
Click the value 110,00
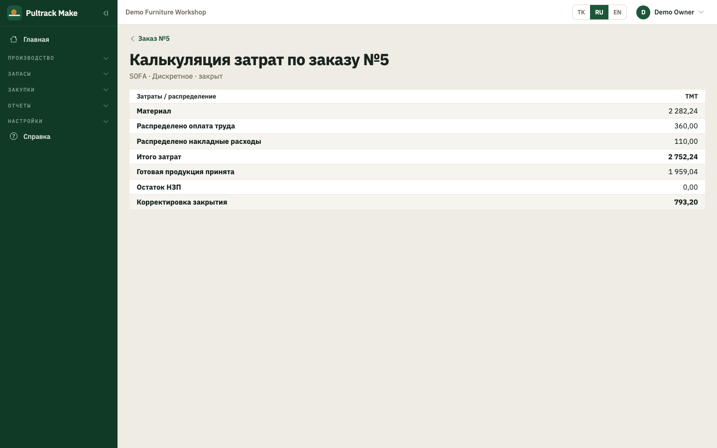tap(686, 141)
